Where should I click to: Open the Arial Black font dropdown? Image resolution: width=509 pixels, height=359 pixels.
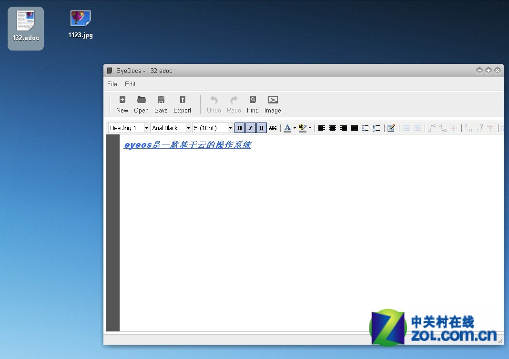(188, 128)
